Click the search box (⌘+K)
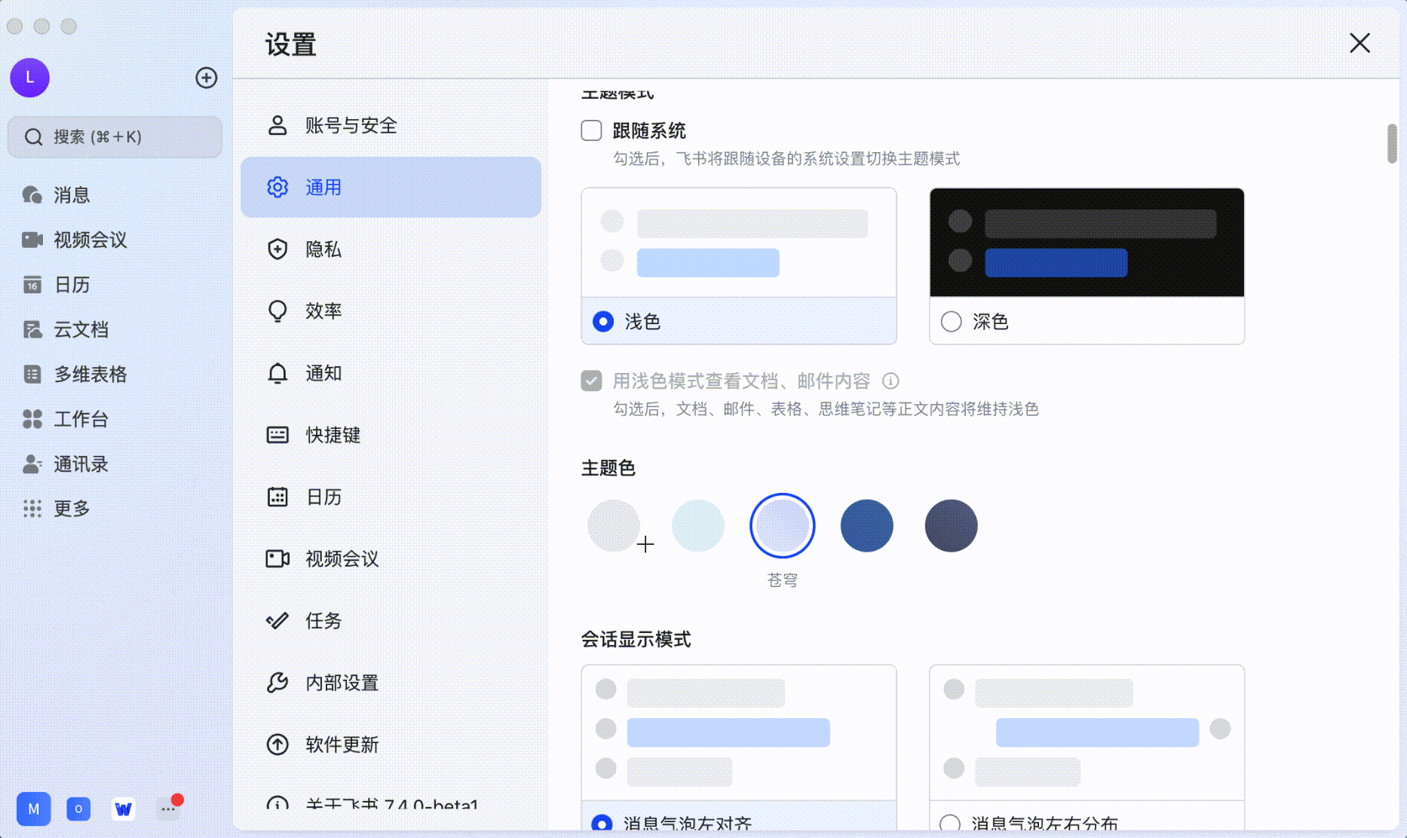Image resolution: width=1407 pixels, height=838 pixels. [x=115, y=137]
